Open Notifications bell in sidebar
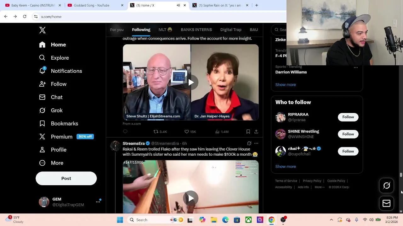Image resolution: width=403 pixels, height=226 pixels. [x=42, y=71]
